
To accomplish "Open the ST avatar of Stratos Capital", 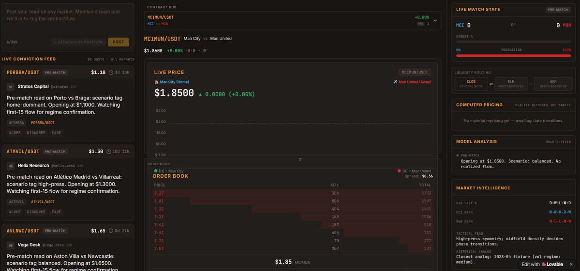I will point(11,87).
